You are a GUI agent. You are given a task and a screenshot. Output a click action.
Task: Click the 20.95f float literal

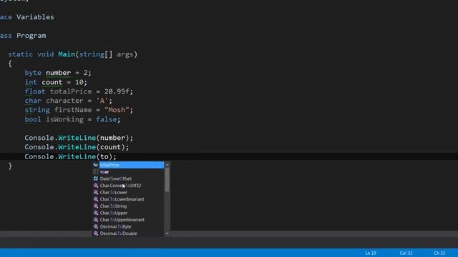[x=117, y=91]
